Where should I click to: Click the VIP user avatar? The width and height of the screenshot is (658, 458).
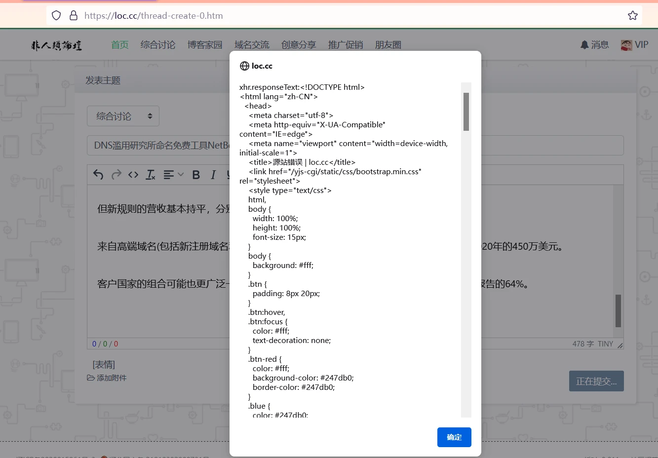click(x=626, y=45)
